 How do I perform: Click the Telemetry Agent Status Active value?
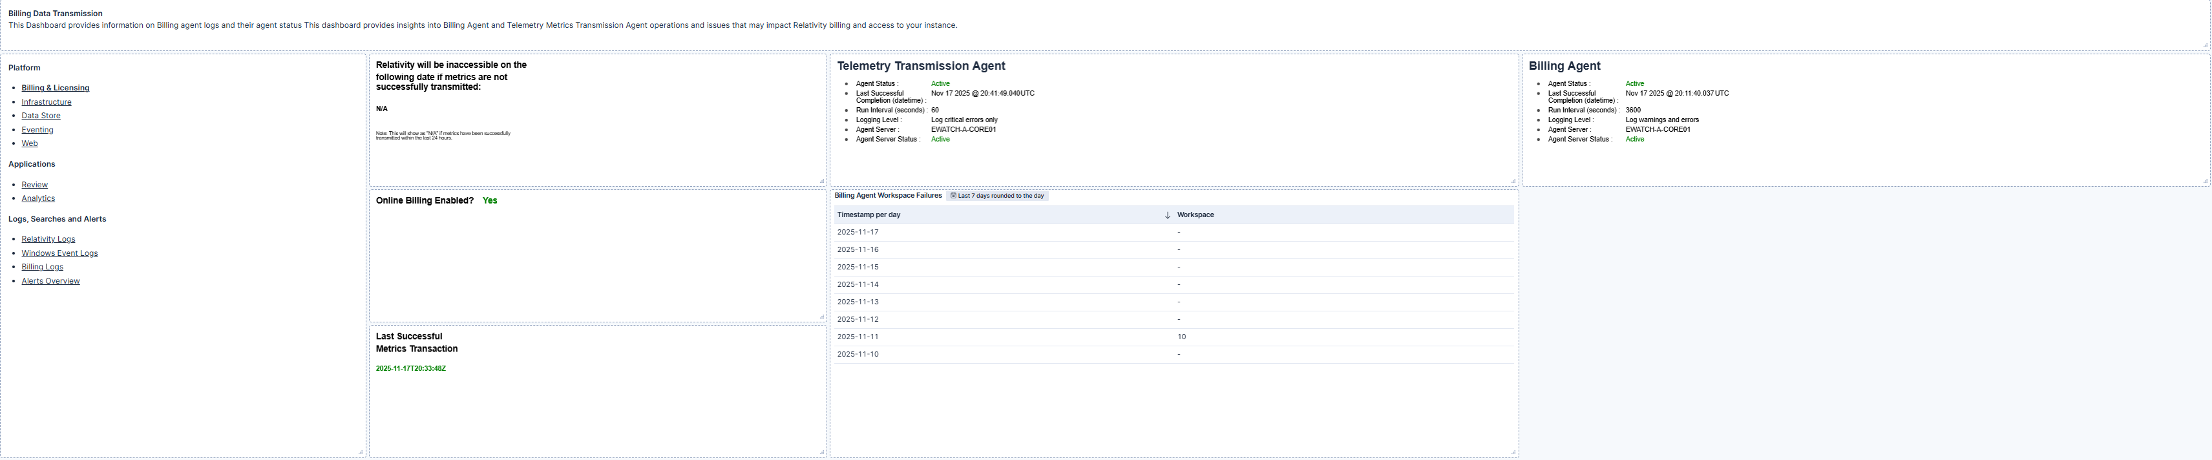940,84
